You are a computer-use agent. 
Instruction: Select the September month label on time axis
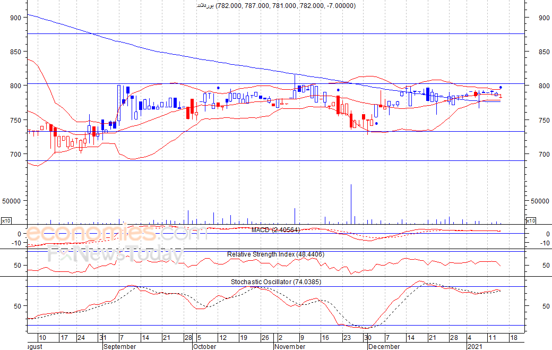point(120,346)
